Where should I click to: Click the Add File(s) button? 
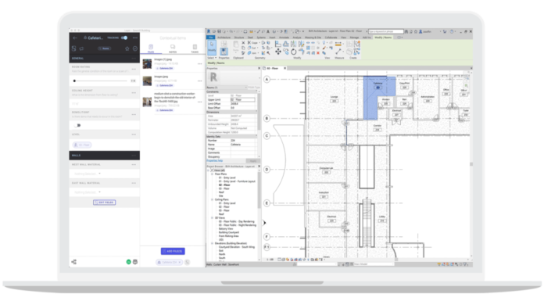pyautogui.click(x=173, y=251)
